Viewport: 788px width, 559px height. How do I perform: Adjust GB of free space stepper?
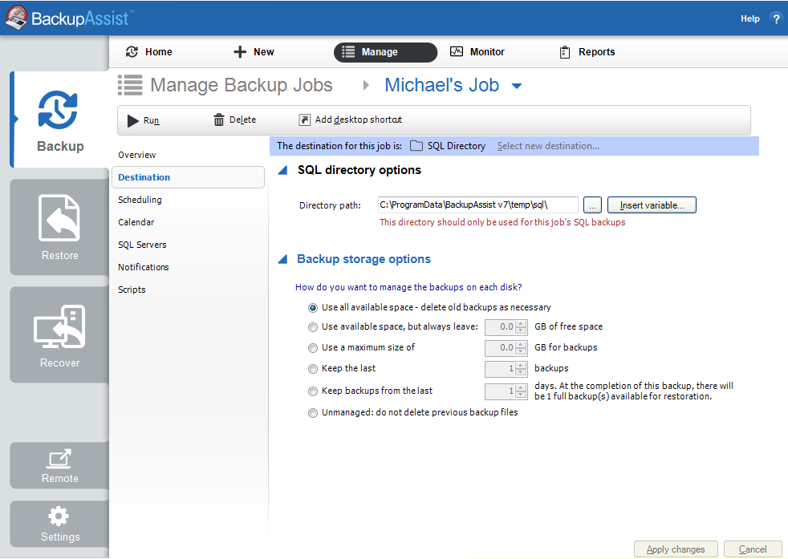pos(521,327)
